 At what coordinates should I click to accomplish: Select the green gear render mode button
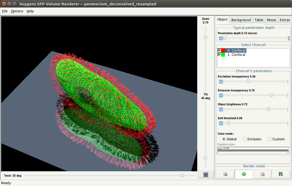(244, 174)
